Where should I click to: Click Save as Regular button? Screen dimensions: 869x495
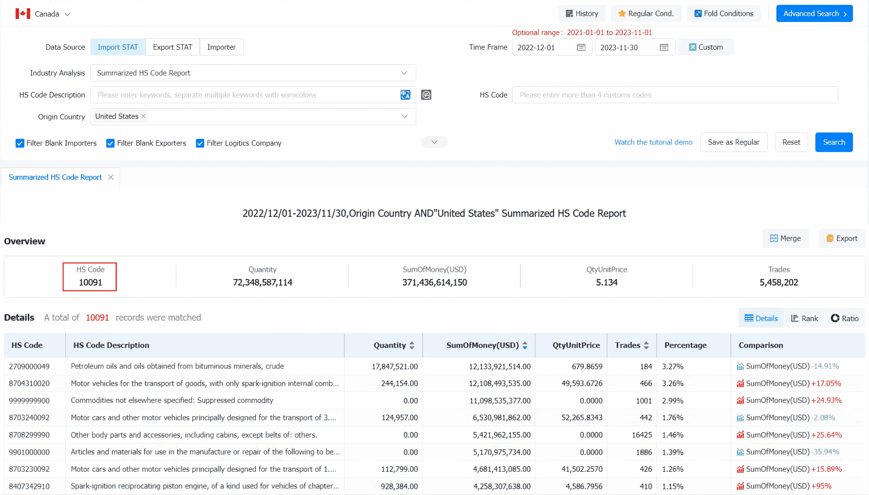[734, 142]
